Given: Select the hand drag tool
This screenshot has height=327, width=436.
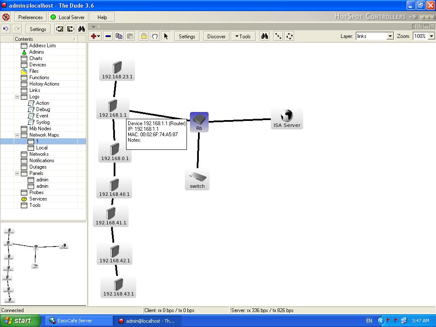Looking at the screenshot, I should (155, 36).
